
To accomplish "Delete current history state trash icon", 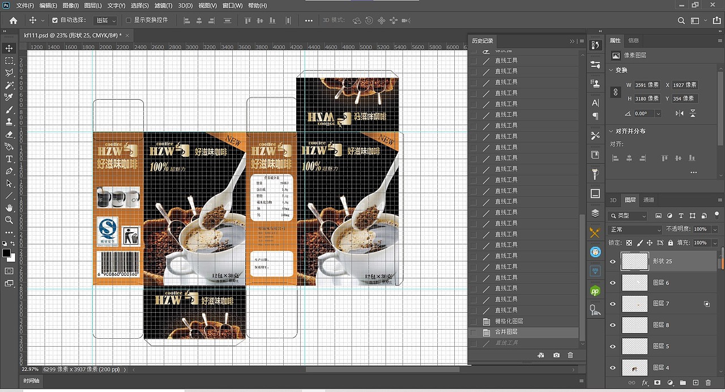I will click(570, 355).
